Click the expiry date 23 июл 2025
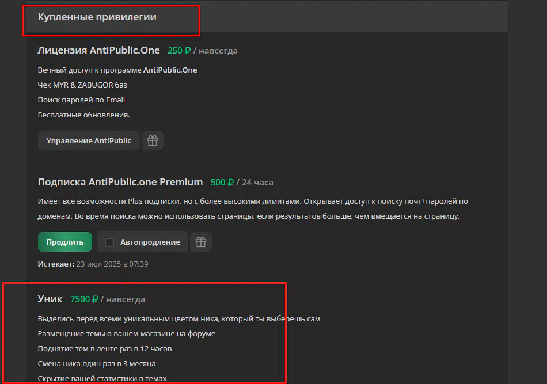The width and height of the screenshot is (547, 384). tap(98, 264)
